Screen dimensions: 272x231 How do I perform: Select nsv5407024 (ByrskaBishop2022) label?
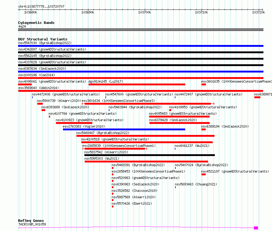click(201, 165)
